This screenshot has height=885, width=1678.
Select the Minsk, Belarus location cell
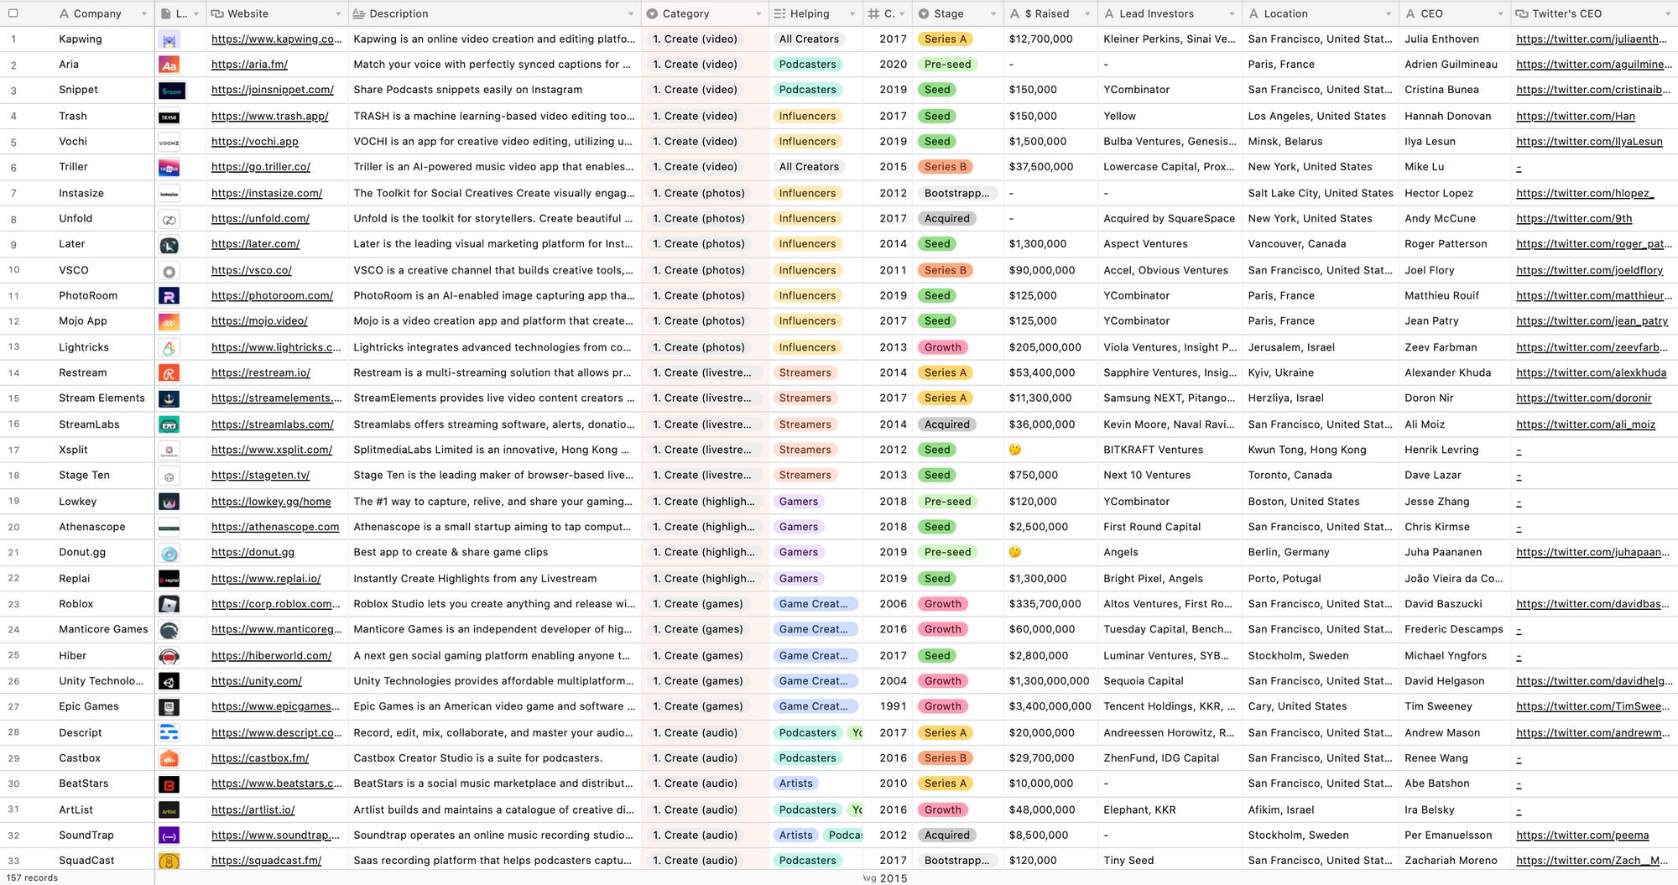pos(1321,142)
